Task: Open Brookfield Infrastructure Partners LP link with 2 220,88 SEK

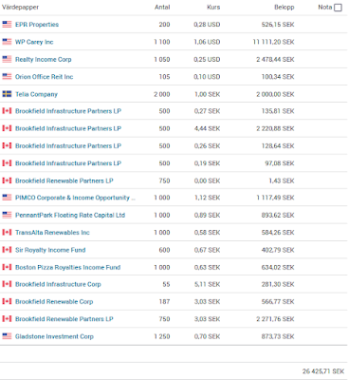Action: coord(68,128)
